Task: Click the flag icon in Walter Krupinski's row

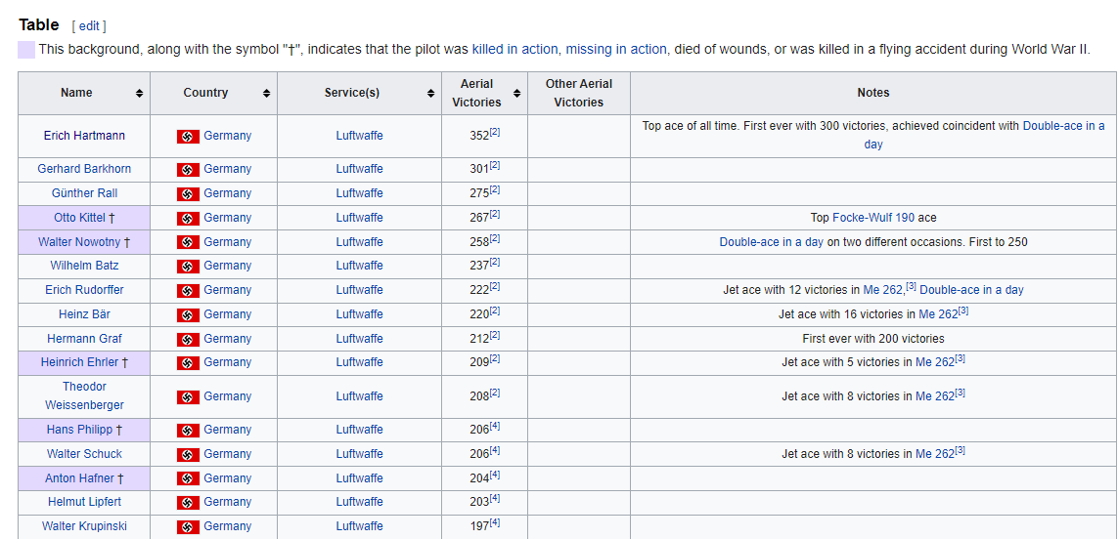Action: coord(188,527)
